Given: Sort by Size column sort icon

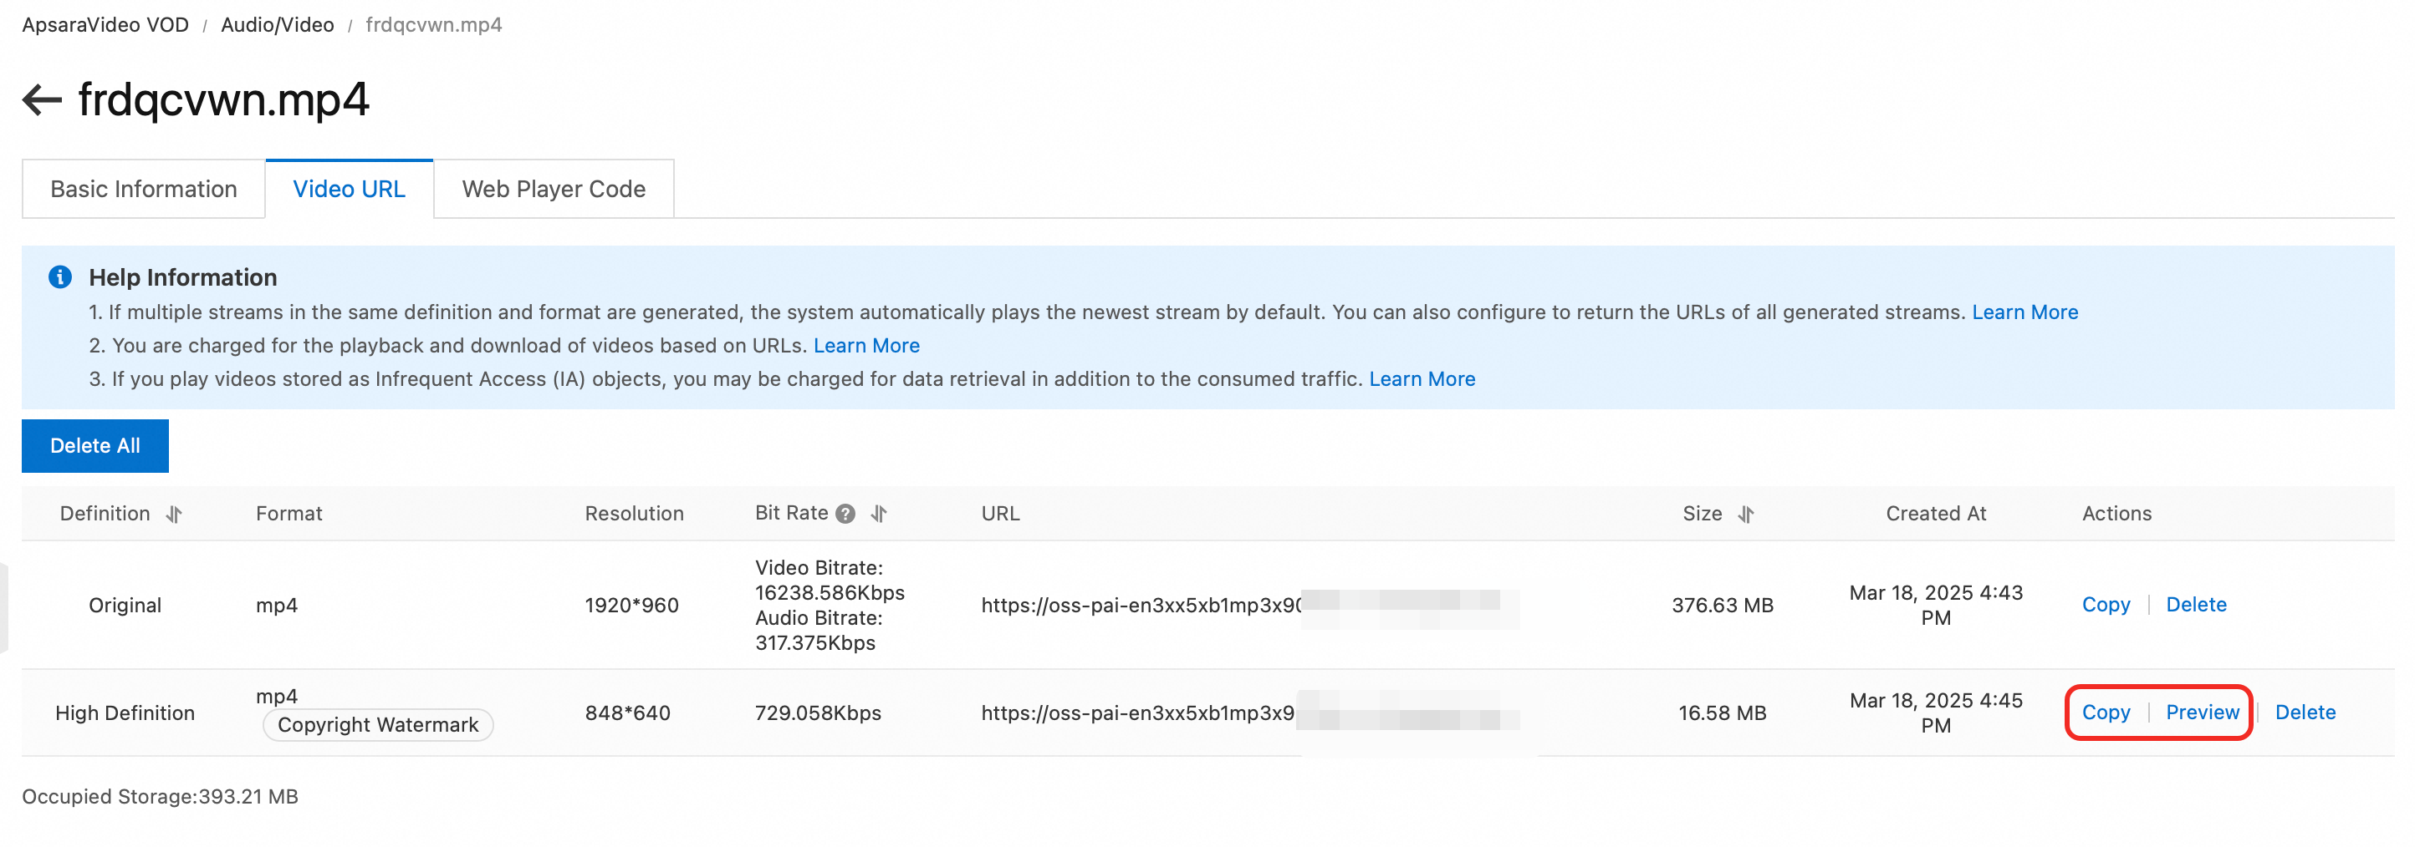Looking at the screenshot, I should (1746, 515).
